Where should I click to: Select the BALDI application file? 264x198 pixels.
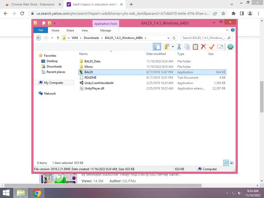(x=152, y=72)
